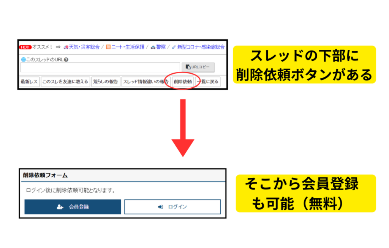Click the 荒らしの報告 button
389x248 pixels.
click(106, 82)
